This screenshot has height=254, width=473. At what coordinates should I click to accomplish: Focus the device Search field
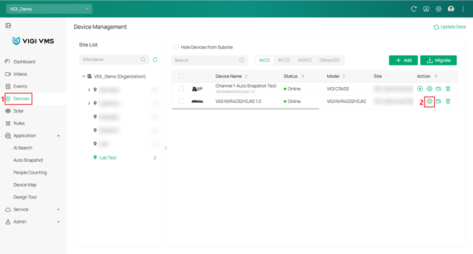click(209, 60)
